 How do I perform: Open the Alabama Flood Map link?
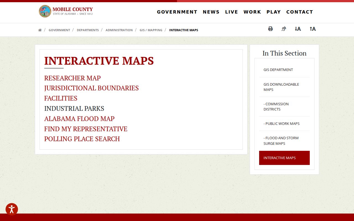coord(79,119)
